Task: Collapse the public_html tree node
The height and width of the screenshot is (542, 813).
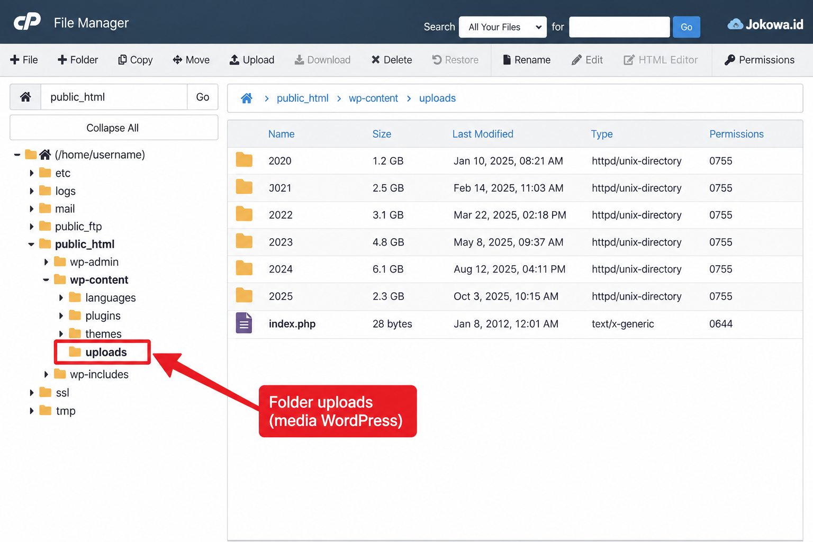Action: [x=31, y=244]
